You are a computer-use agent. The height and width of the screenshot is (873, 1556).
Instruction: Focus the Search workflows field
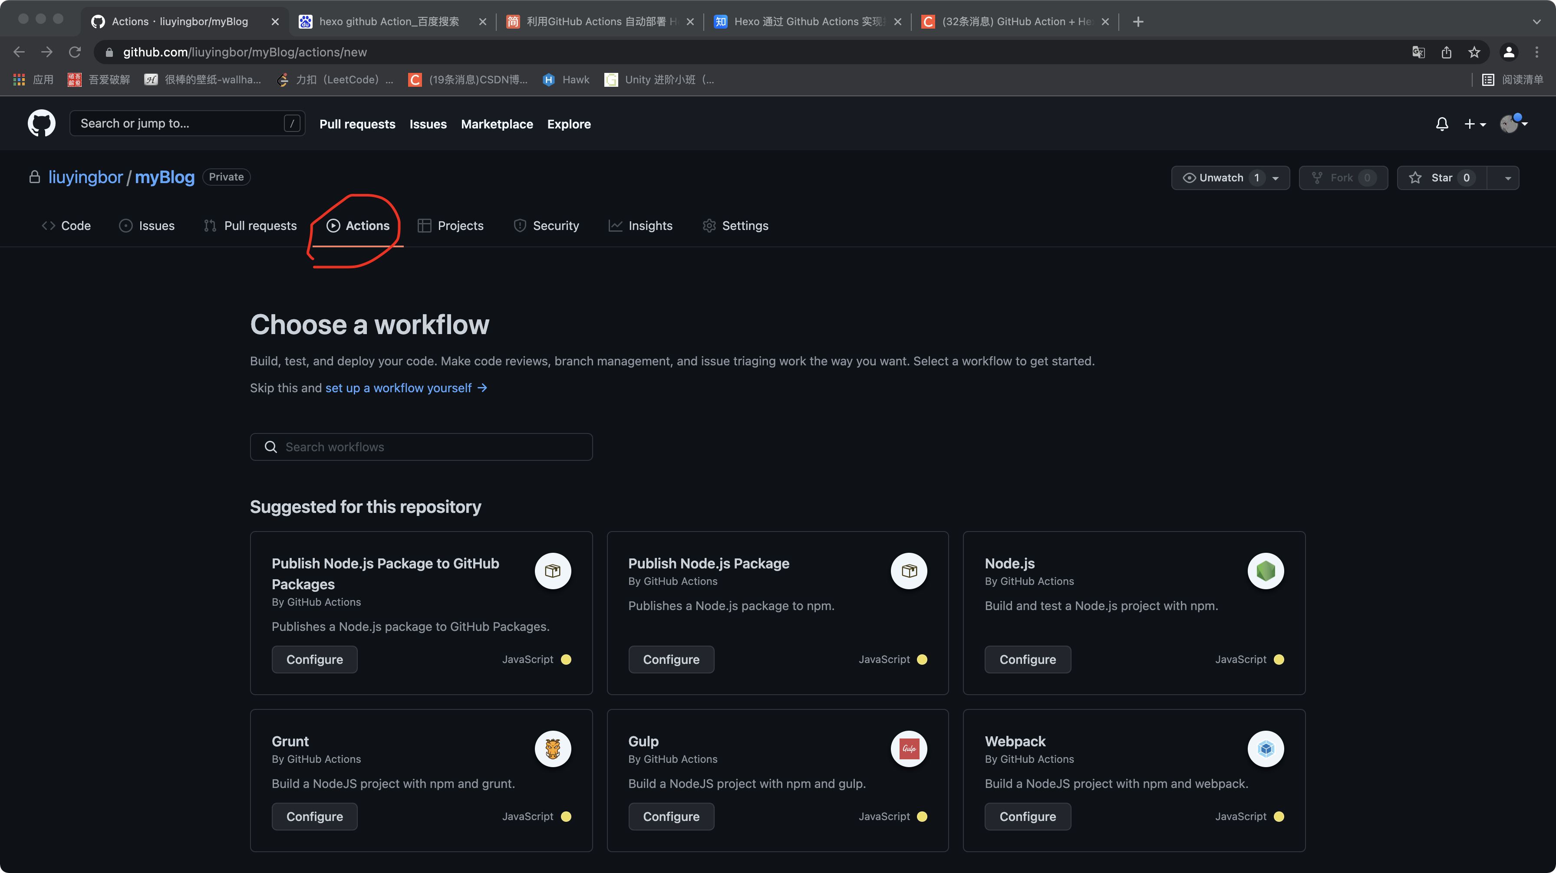(421, 447)
